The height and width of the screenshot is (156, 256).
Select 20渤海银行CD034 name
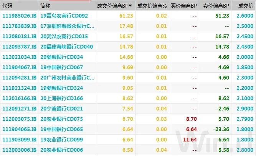point(61,57)
